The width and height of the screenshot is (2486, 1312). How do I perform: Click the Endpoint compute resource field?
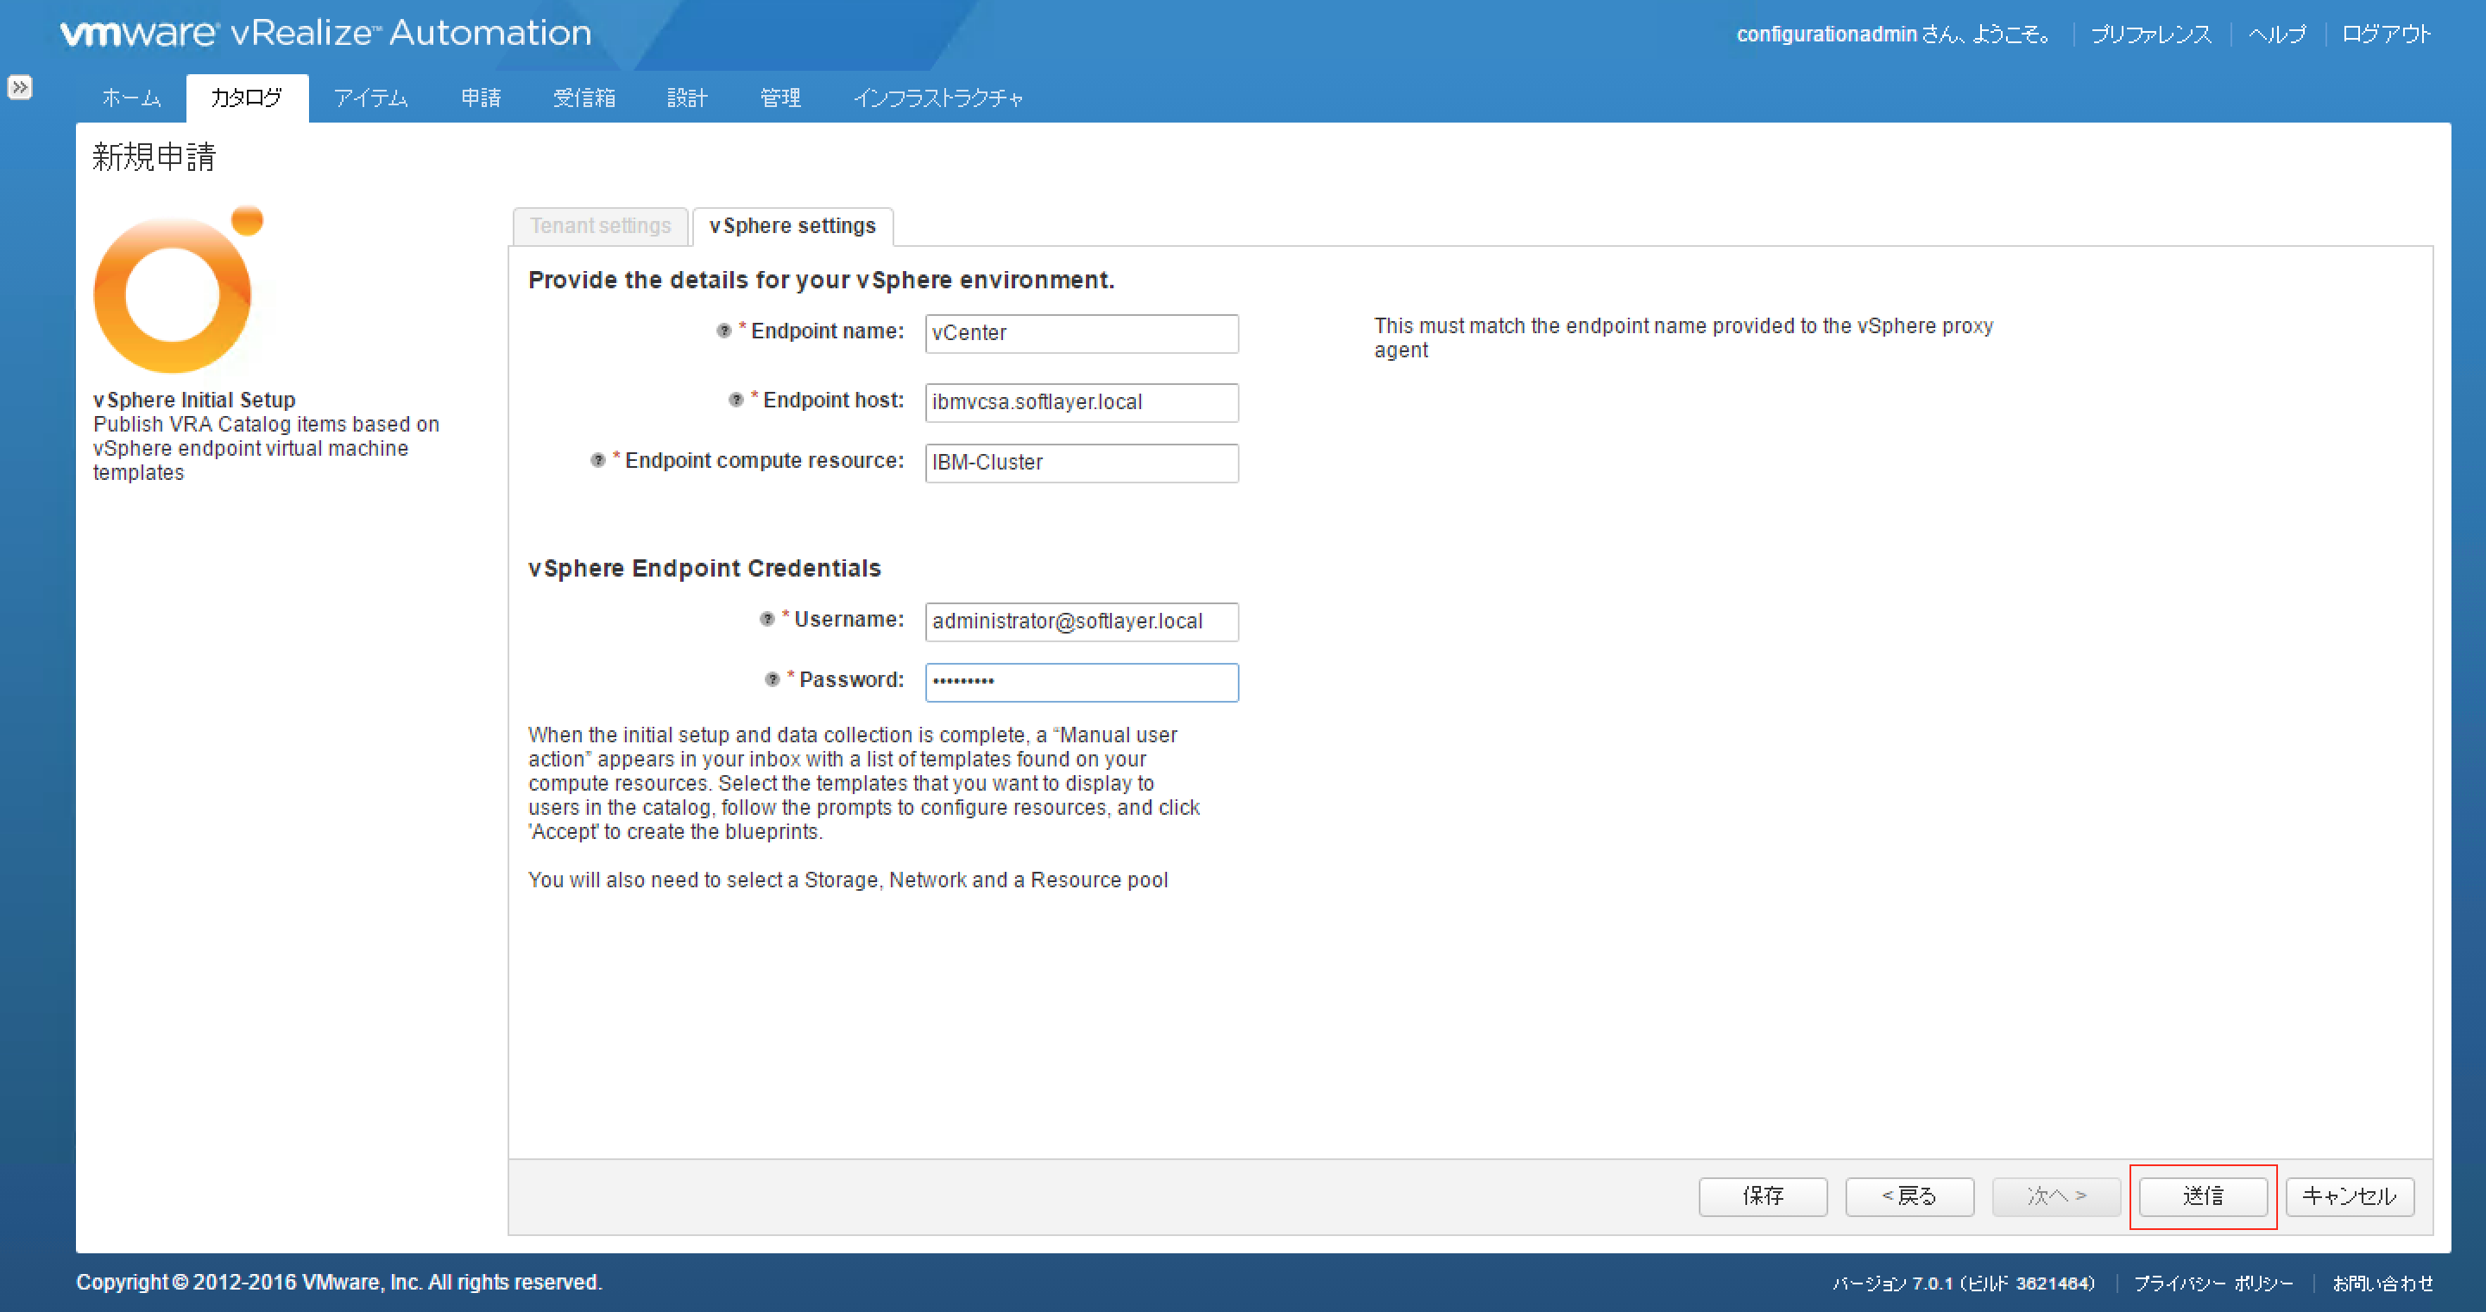point(1082,463)
